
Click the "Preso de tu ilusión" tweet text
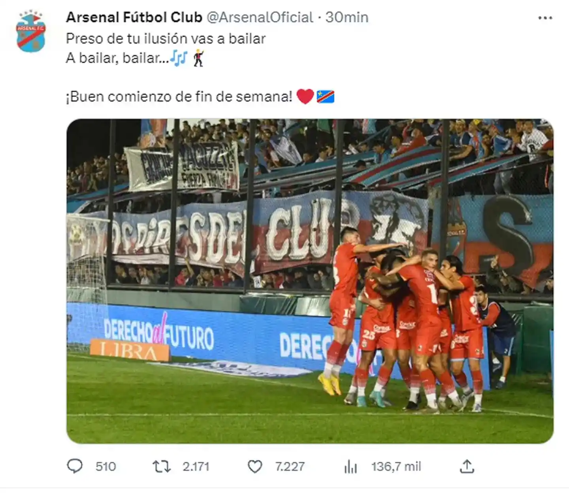click(x=166, y=39)
